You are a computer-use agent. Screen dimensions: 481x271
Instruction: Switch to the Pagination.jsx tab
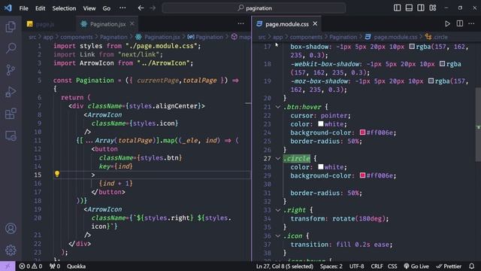coord(107,24)
